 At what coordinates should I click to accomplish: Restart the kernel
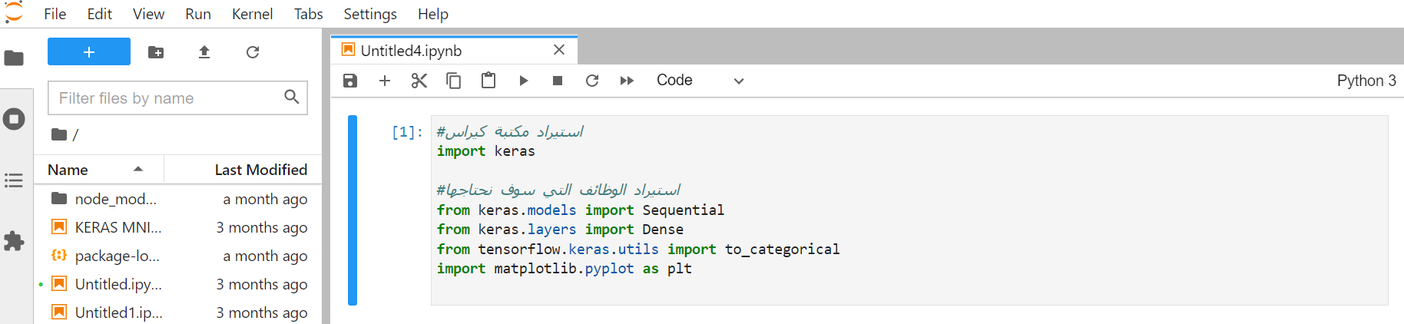(592, 81)
